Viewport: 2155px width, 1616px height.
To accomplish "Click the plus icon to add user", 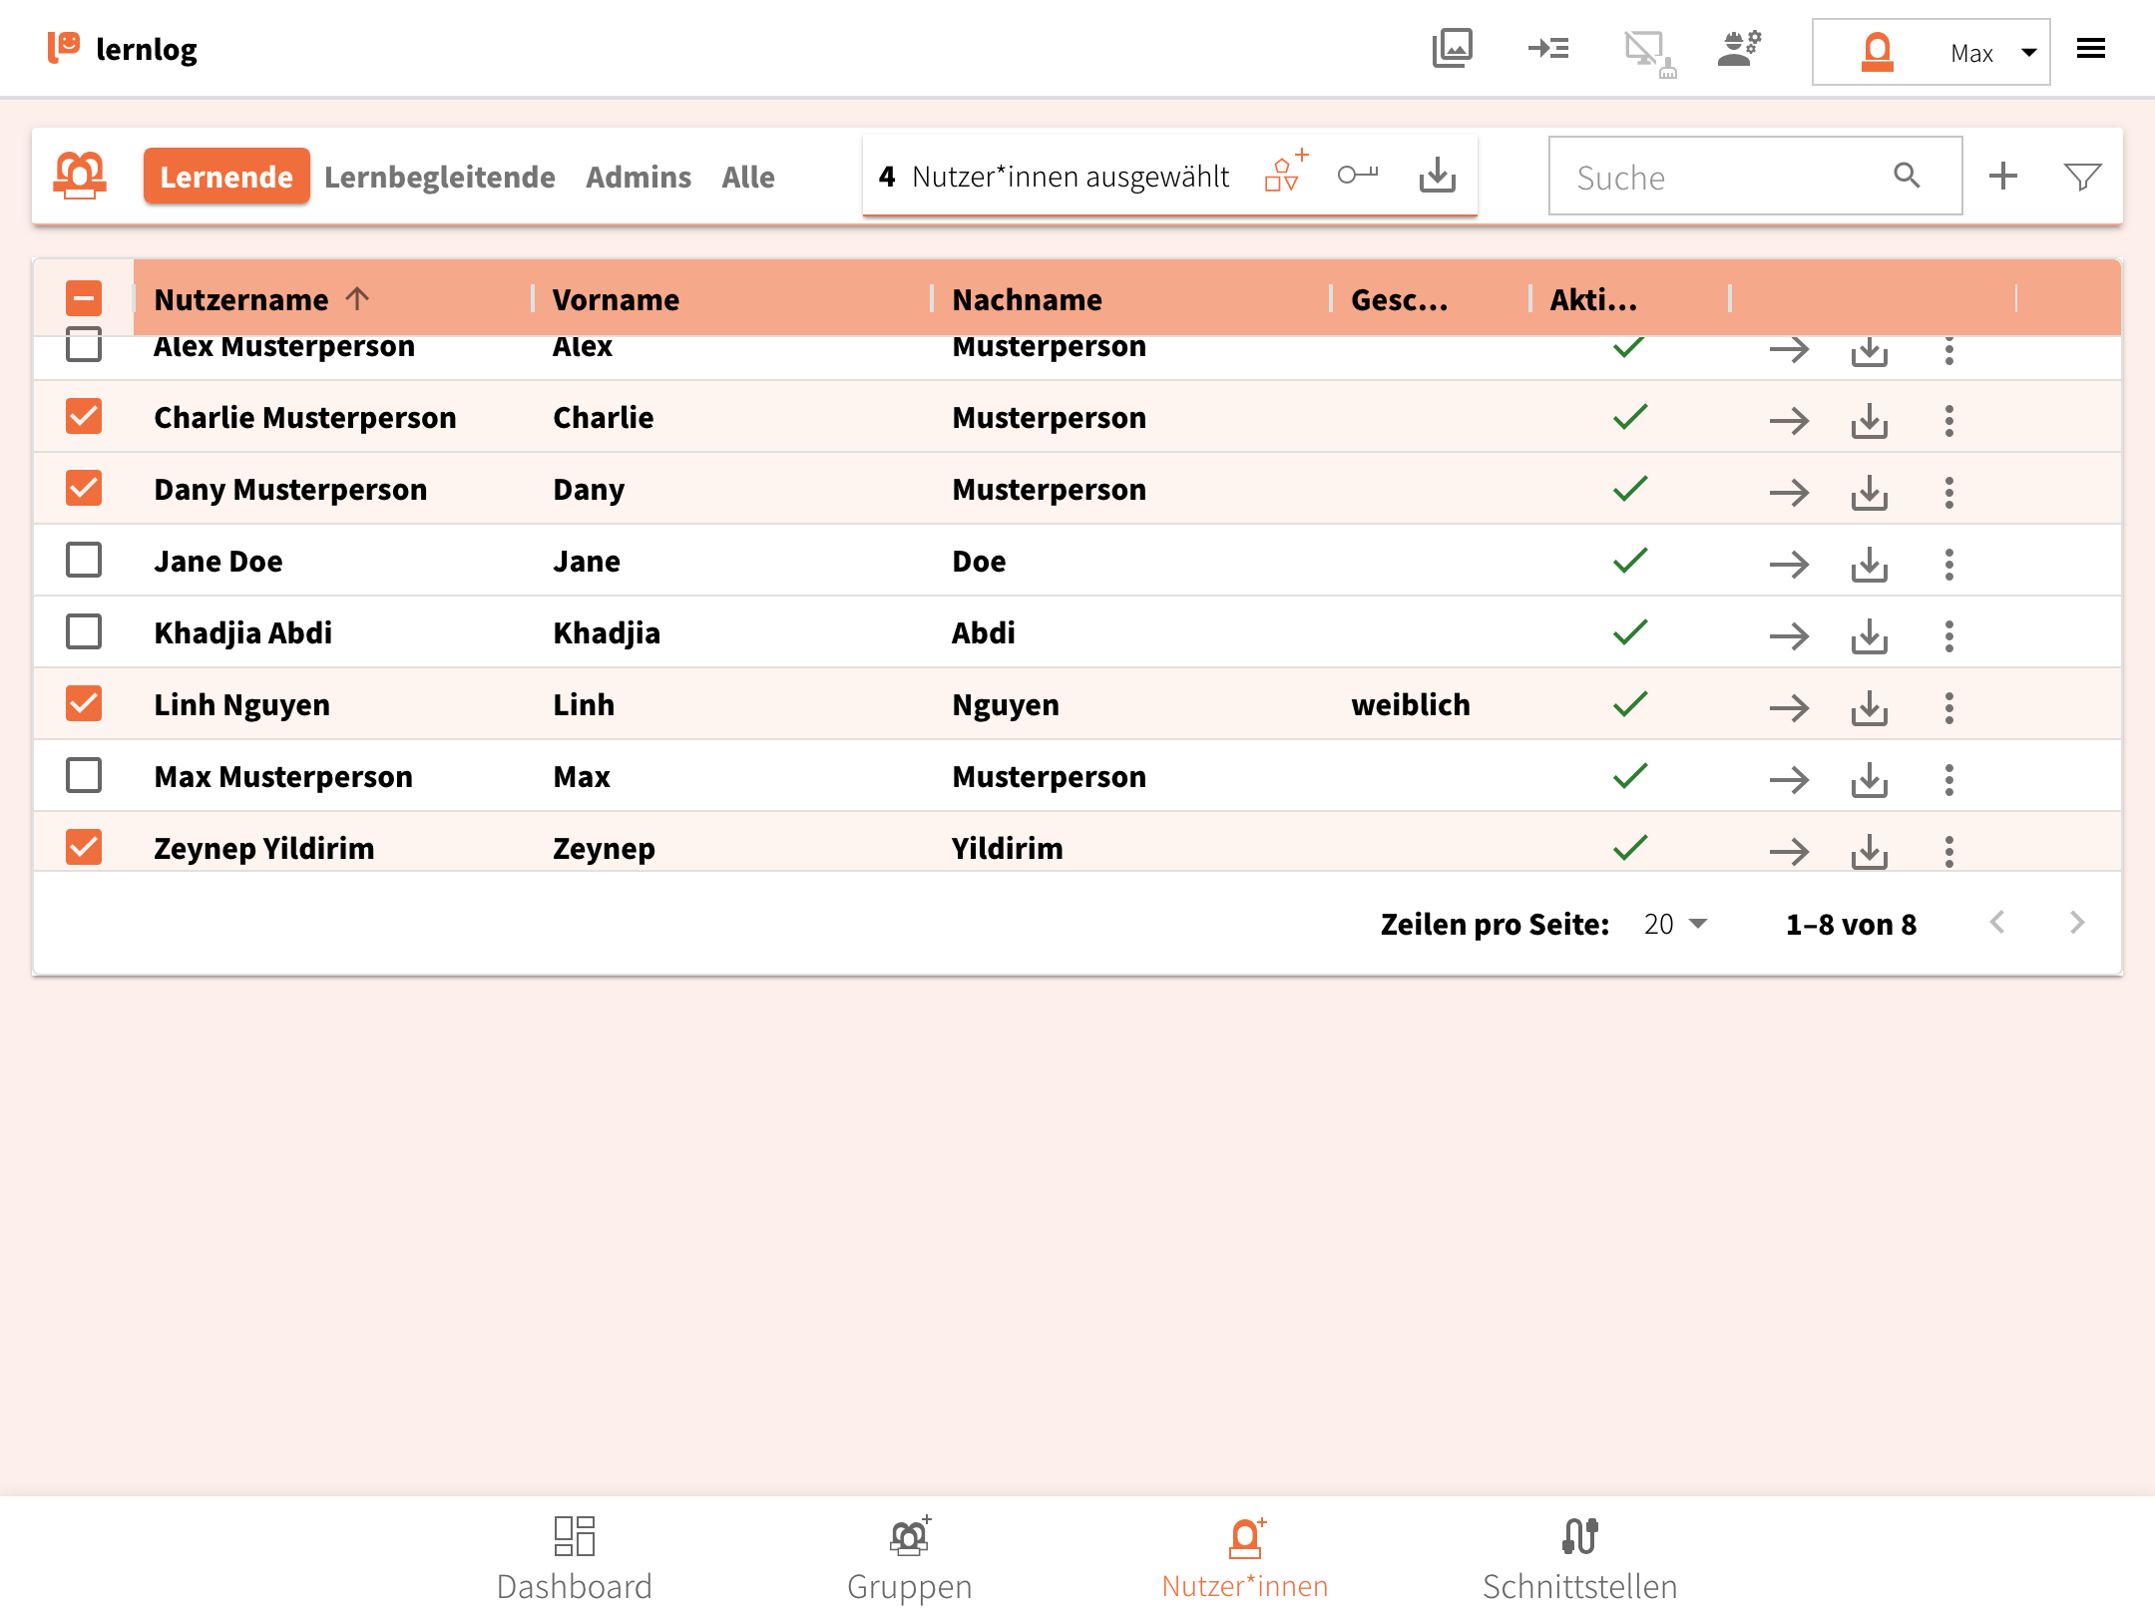I will click(2002, 177).
